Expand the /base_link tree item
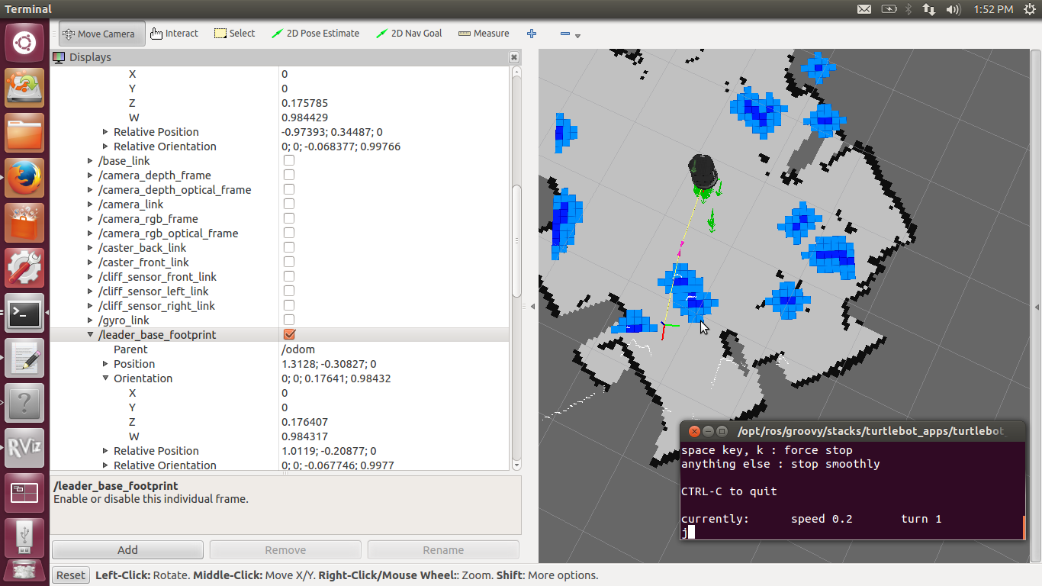This screenshot has height=586, width=1042. coord(91,161)
